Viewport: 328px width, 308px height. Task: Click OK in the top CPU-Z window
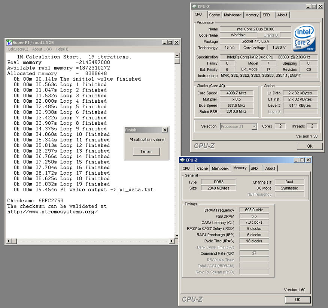pyautogui.click(x=310, y=146)
